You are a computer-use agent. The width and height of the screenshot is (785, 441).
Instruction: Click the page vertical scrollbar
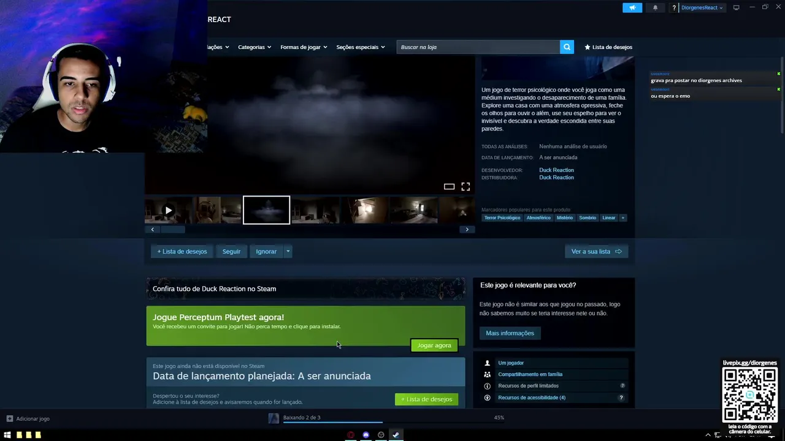click(782, 95)
